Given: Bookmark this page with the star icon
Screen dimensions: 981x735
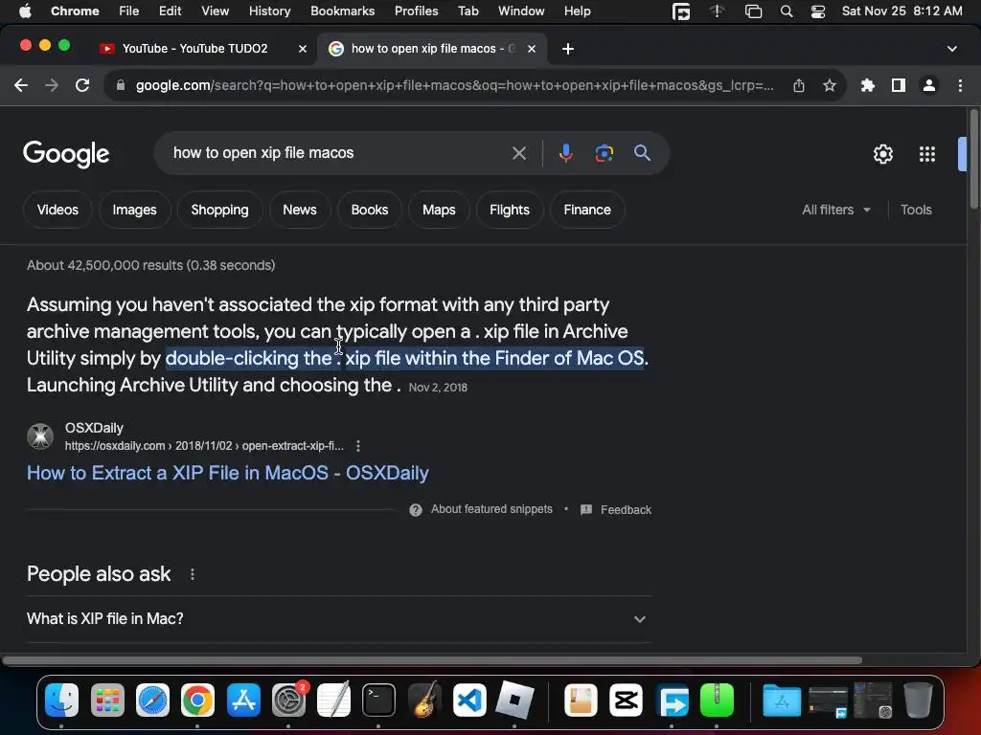Looking at the screenshot, I should click(x=830, y=85).
